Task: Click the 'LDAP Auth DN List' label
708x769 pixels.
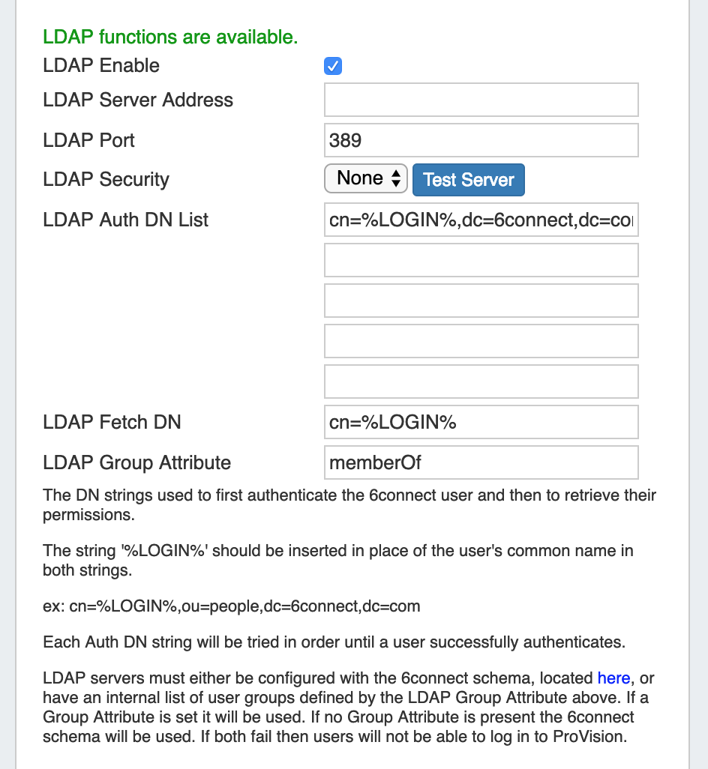Action: 126,220
